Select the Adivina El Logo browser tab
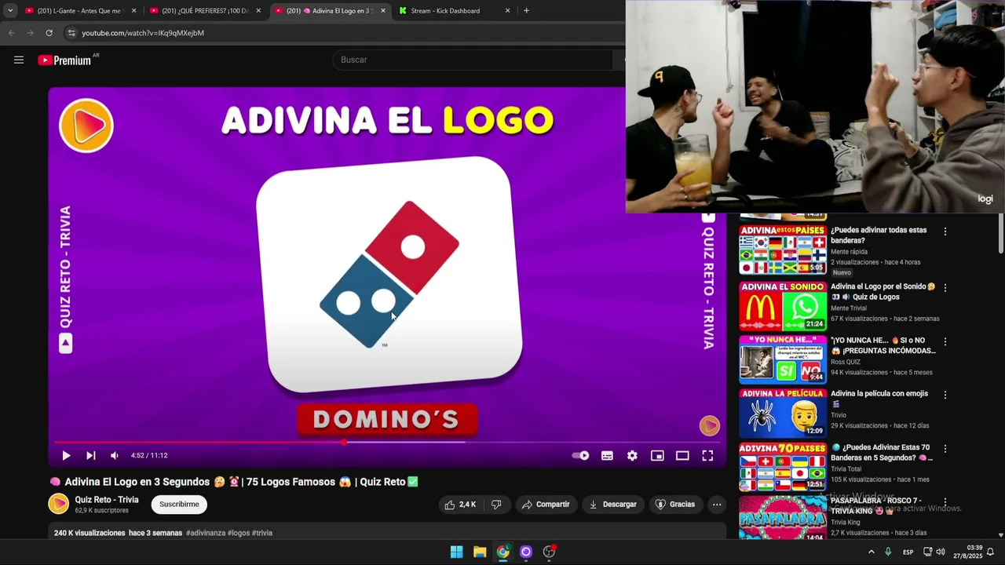 (329, 11)
